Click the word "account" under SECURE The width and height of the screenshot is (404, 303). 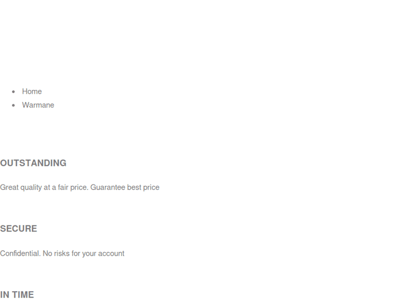point(112,253)
